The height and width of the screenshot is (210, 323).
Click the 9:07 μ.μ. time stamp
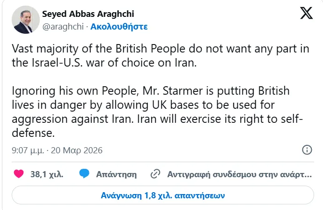tap(27, 150)
